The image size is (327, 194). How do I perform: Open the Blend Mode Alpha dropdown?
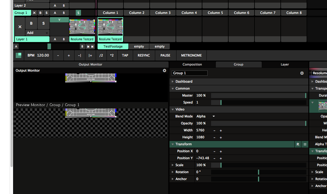[x=213, y=116]
